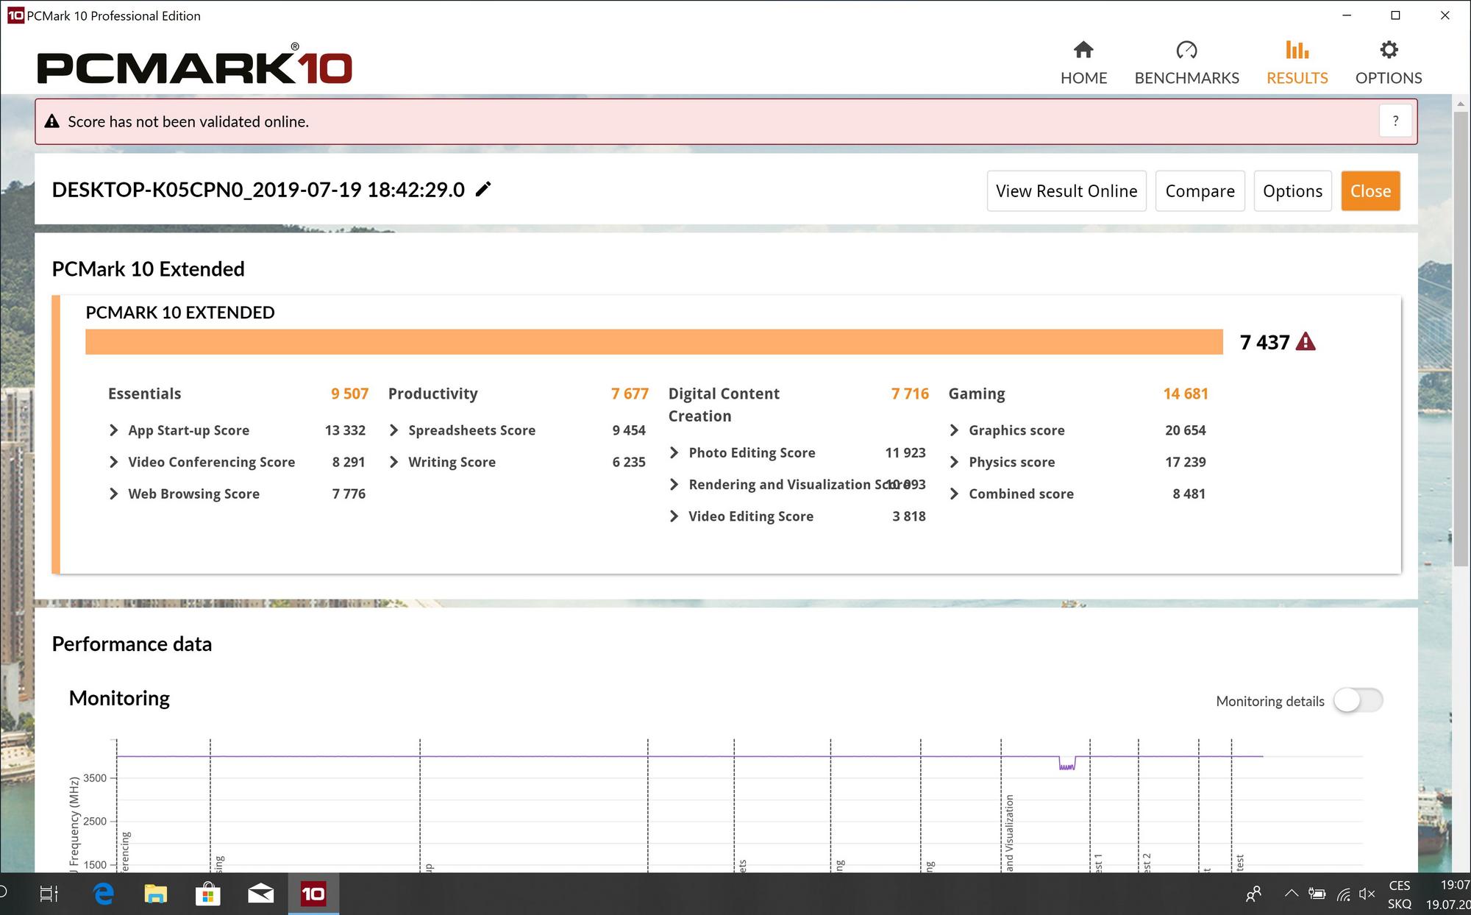Click View Result Online button

coord(1066,191)
